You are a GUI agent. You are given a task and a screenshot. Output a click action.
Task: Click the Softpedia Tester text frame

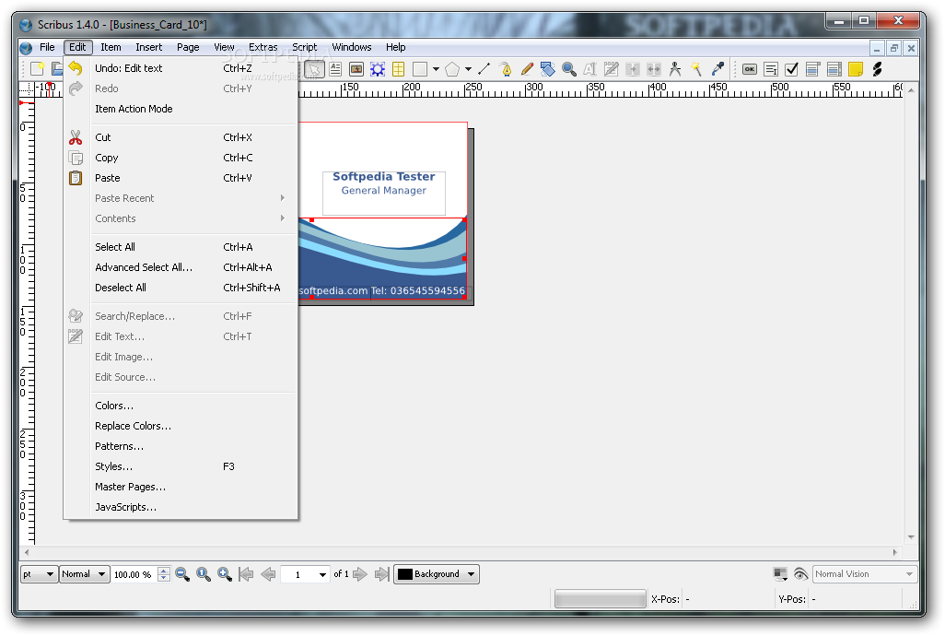coord(384,193)
